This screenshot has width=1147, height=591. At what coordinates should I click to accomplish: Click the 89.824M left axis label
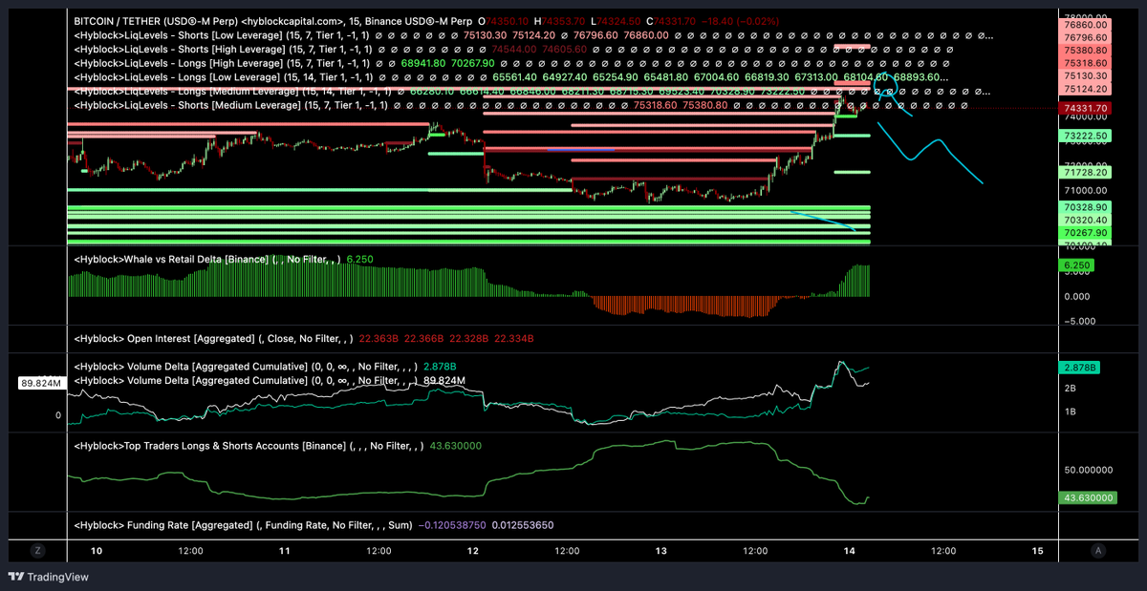[x=40, y=383]
